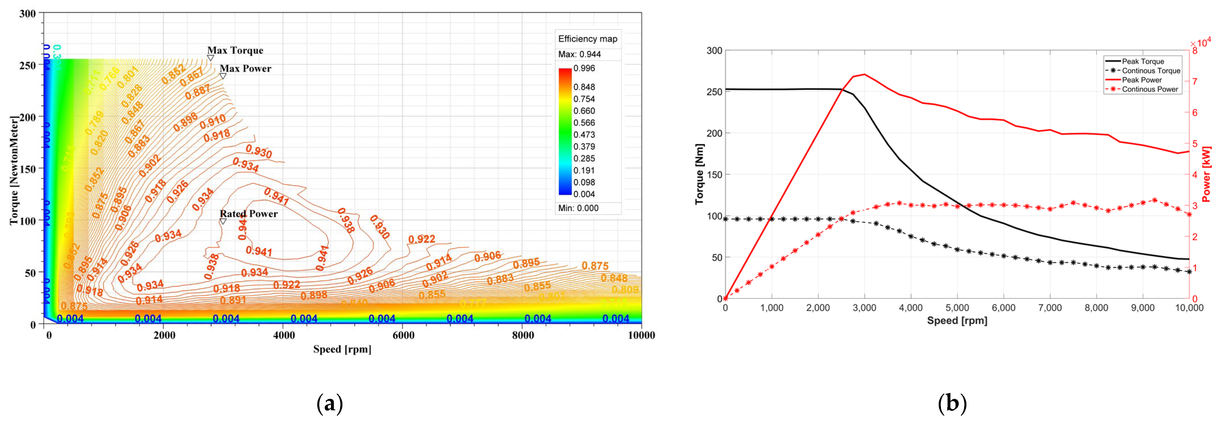Click the 0.922 contour label
This screenshot has height=422, width=1224.
422,239
